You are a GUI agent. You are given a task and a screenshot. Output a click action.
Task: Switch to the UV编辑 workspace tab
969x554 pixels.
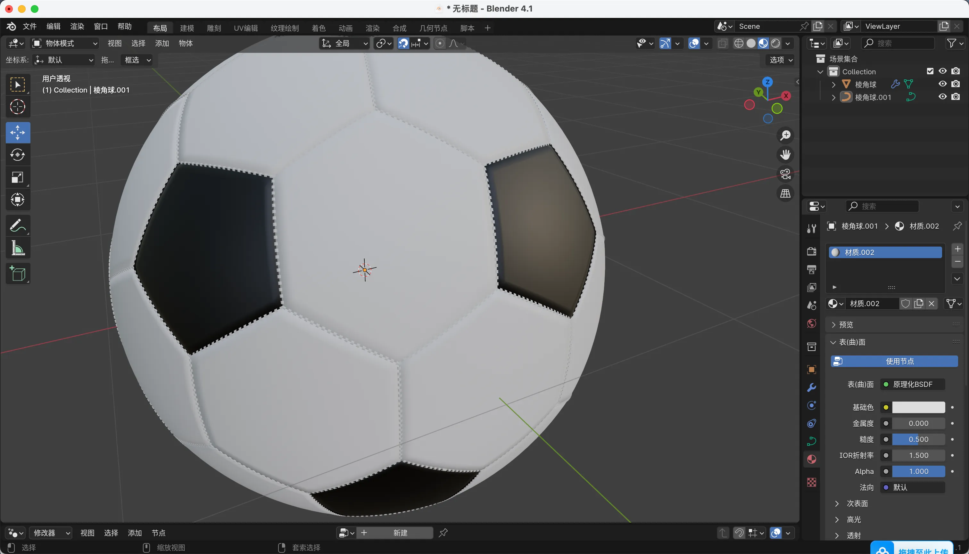(245, 28)
